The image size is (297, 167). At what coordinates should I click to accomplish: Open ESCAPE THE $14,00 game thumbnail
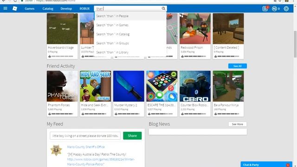tap(162, 86)
